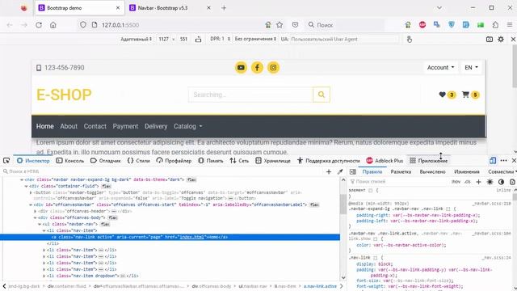Click the About nav link
517x291 pixels.
click(x=69, y=126)
